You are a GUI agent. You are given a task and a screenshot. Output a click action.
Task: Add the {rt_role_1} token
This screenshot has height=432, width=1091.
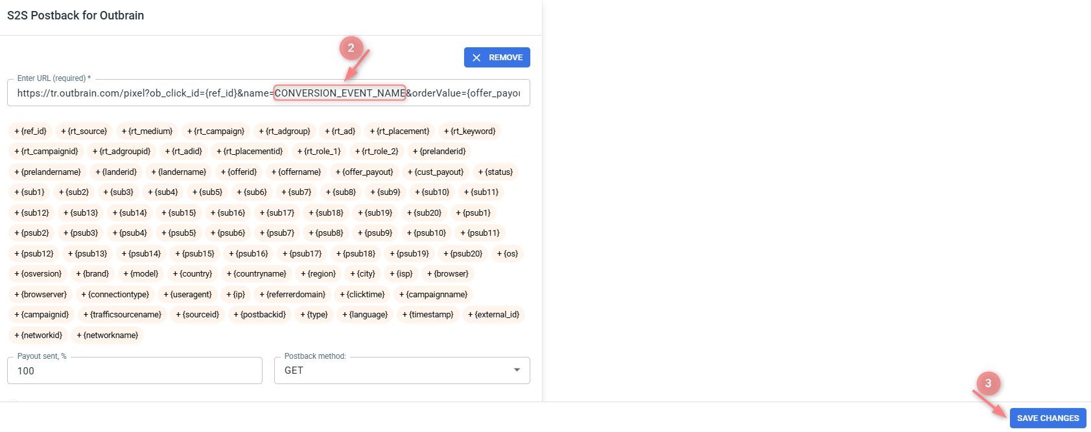319,152
